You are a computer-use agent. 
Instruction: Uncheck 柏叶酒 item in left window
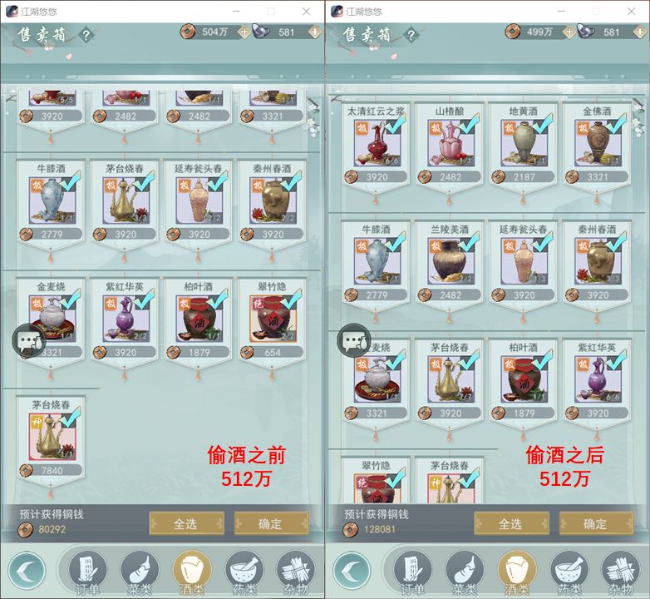[199, 319]
